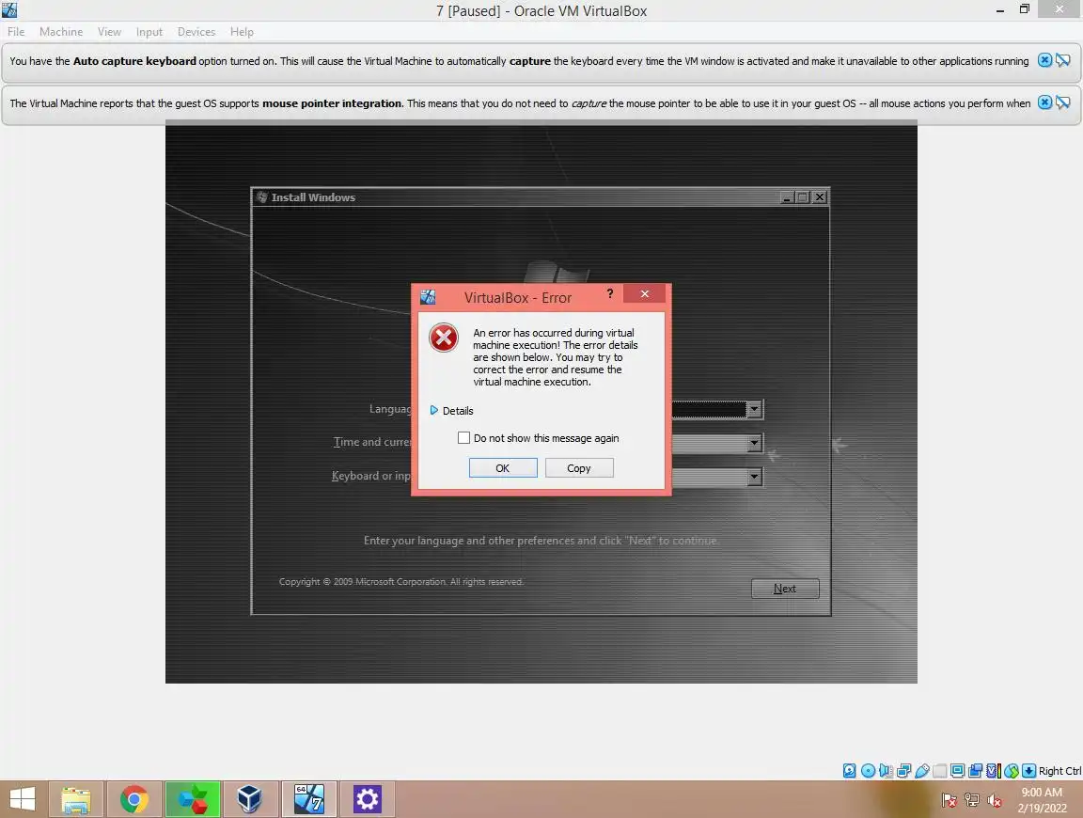
Task: Click the VirtualBox window icon in title bar
Action: tap(9, 9)
